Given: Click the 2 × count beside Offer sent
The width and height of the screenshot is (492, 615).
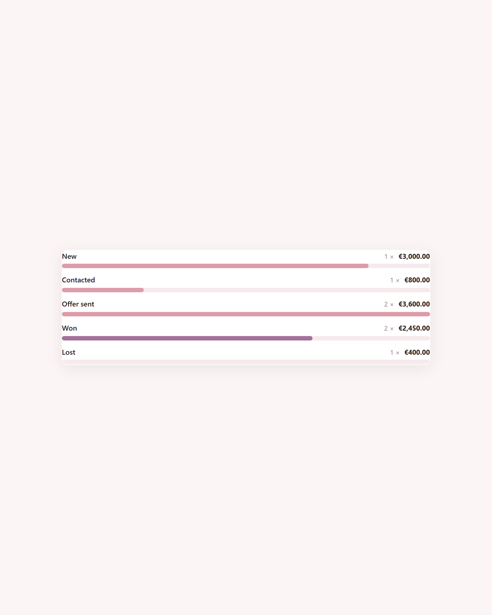Looking at the screenshot, I should pyautogui.click(x=389, y=304).
